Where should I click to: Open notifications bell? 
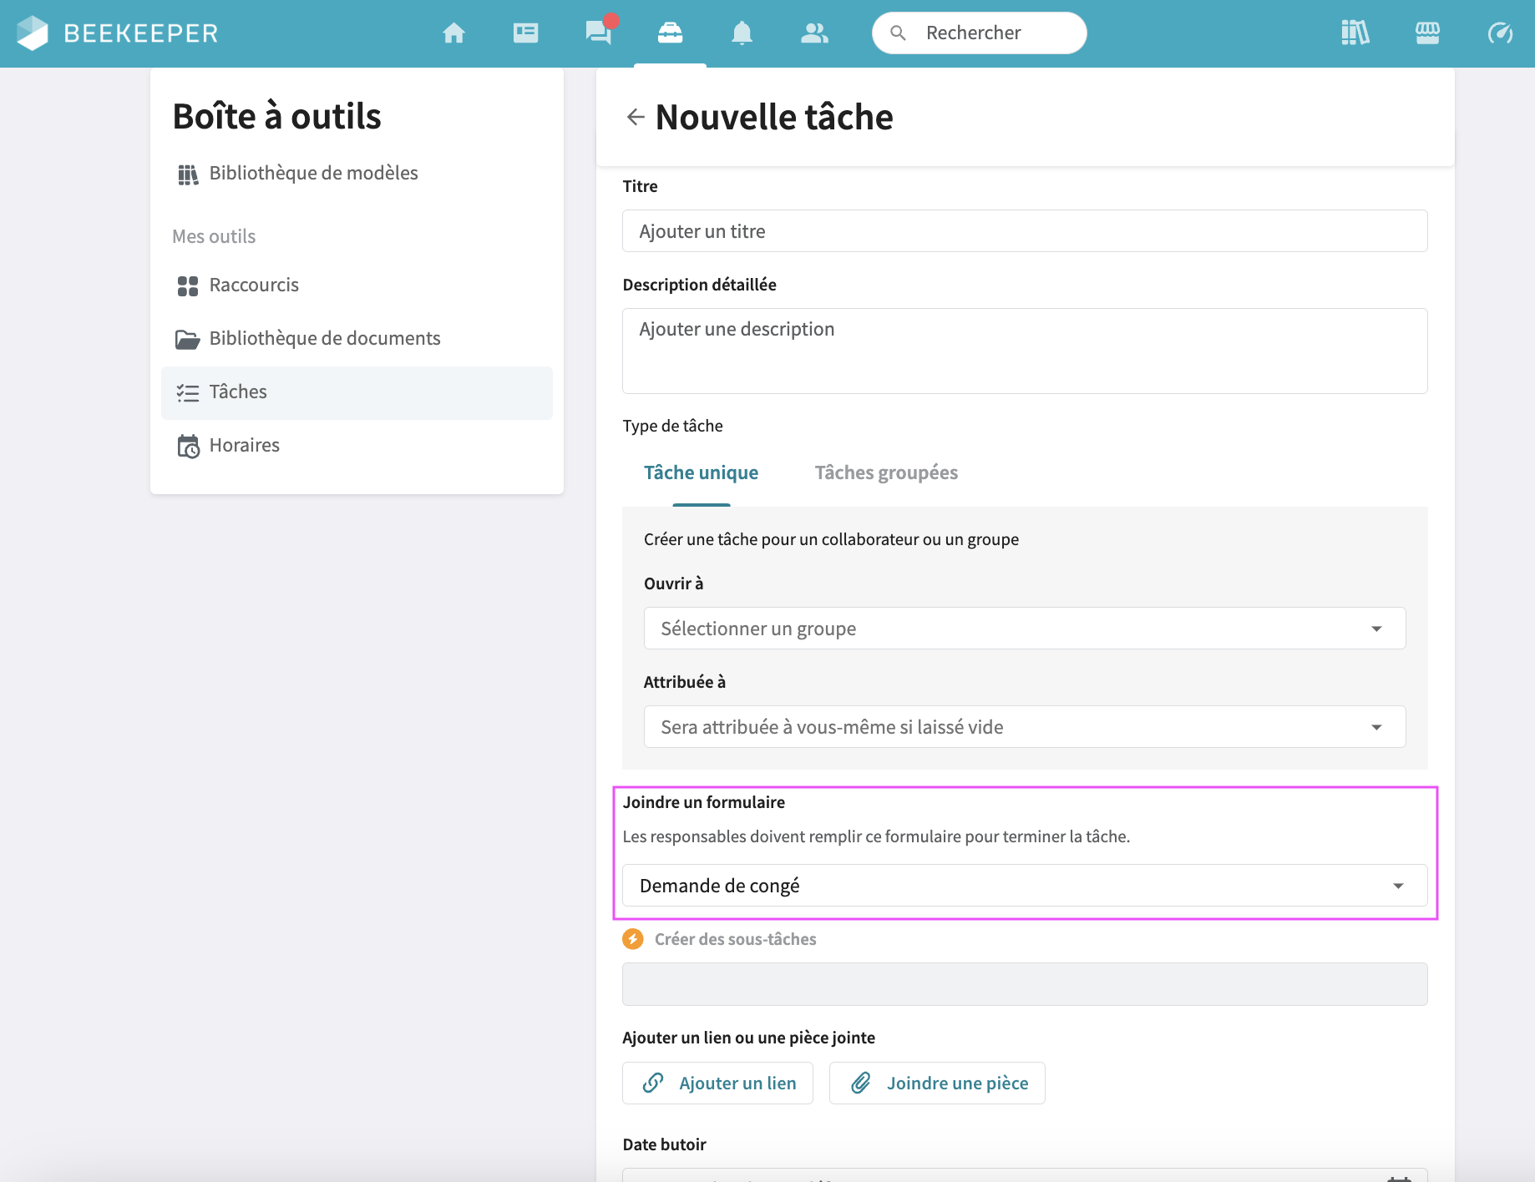pyautogui.click(x=742, y=33)
